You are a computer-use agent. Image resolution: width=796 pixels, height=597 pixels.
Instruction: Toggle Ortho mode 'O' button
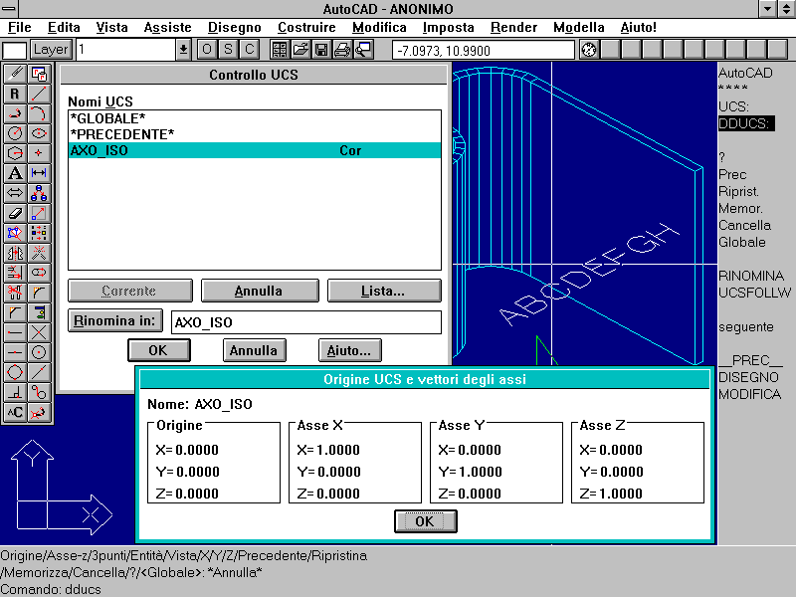click(x=207, y=50)
